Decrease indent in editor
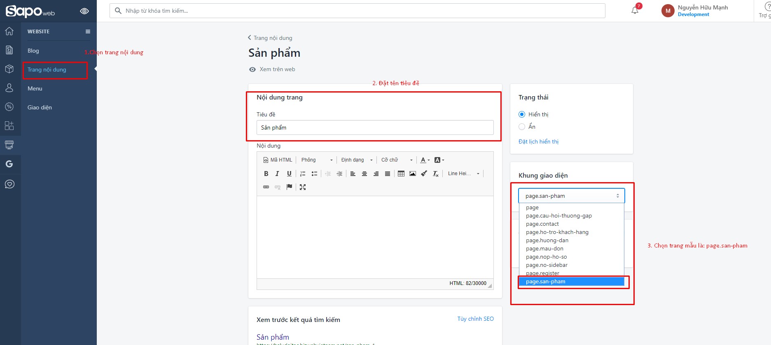The image size is (771, 345). click(328, 174)
